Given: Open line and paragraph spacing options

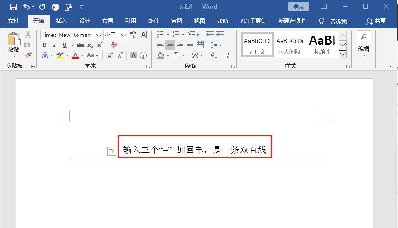Looking at the screenshot, I should [x=216, y=45].
